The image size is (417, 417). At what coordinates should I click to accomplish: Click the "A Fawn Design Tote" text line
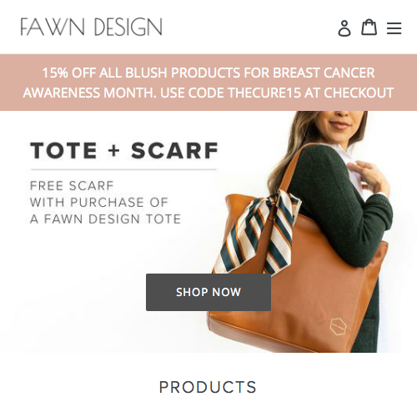click(105, 219)
